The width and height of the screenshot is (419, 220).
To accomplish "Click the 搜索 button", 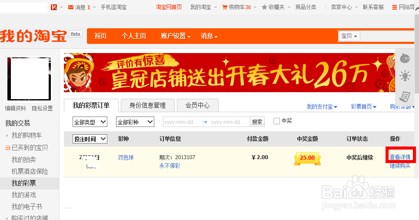I will click(257, 122).
